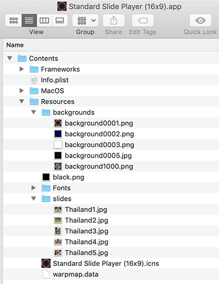
Task: Collapse the Contents folder
Action: click(10, 59)
